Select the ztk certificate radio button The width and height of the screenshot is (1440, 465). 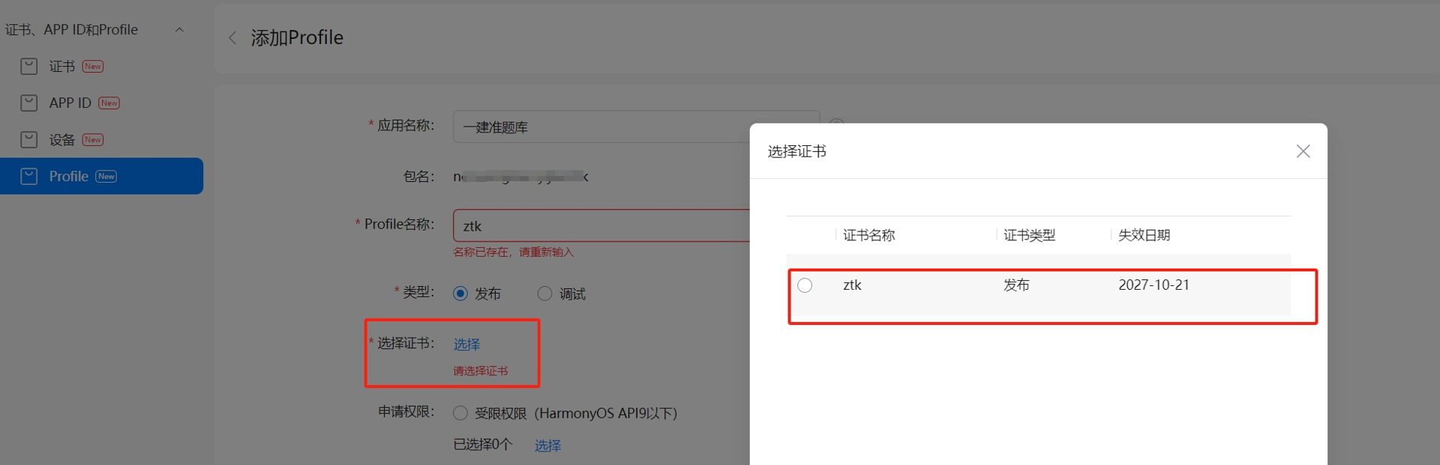click(x=805, y=285)
